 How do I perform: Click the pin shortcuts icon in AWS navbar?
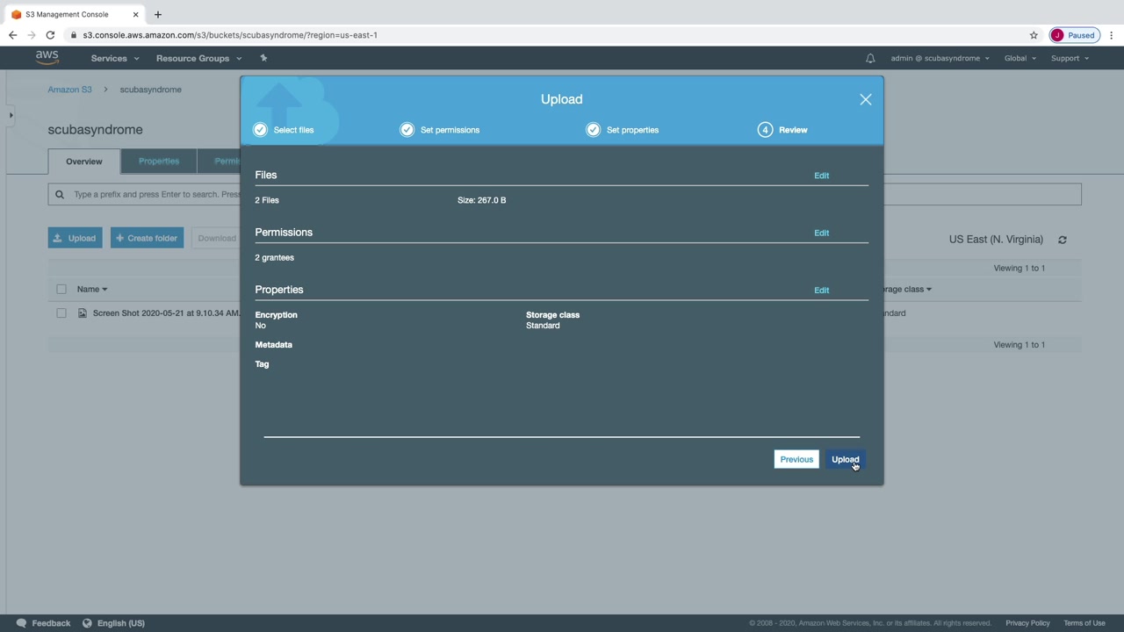tap(263, 58)
